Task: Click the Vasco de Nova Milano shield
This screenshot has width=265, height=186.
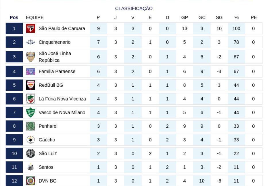Action: click(30, 112)
